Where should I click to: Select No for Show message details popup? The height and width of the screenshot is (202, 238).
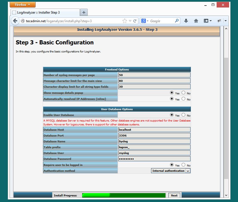183,92
